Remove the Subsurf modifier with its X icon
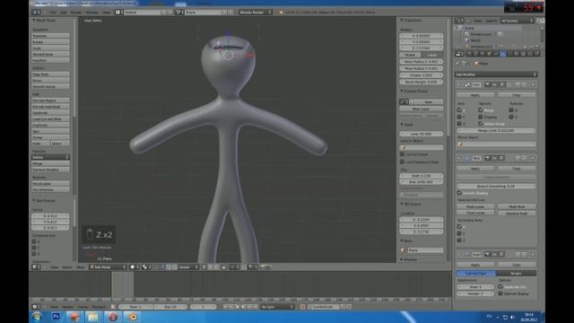 tap(533, 254)
